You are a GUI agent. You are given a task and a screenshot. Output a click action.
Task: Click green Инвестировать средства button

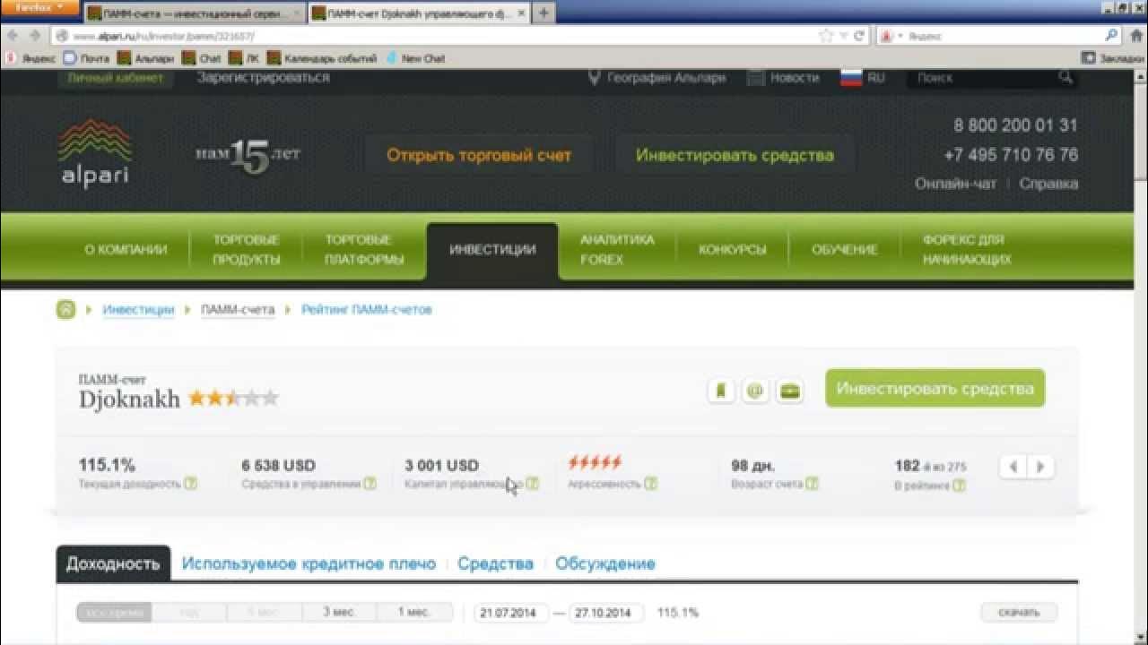[x=935, y=389]
